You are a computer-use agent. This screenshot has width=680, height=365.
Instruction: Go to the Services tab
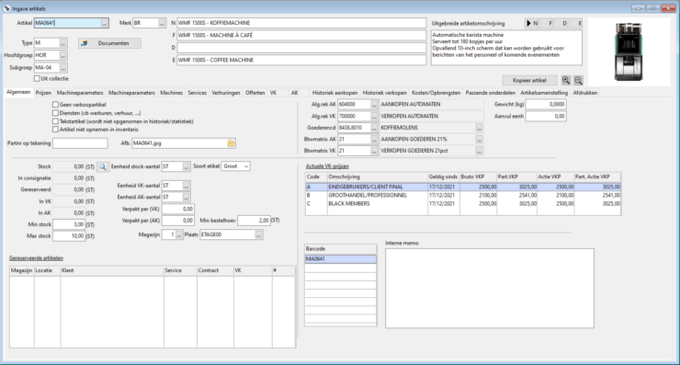198,93
